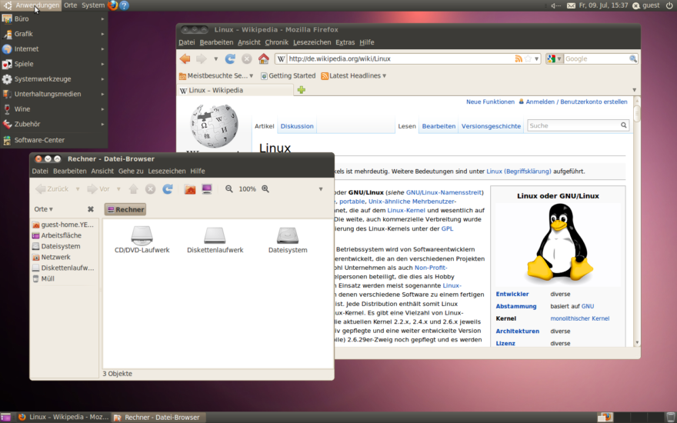Image resolution: width=677 pixels, height=423 pixels.
Task: Open the Orte sidebar selector dropdown
Action: [x=44, y=209]
